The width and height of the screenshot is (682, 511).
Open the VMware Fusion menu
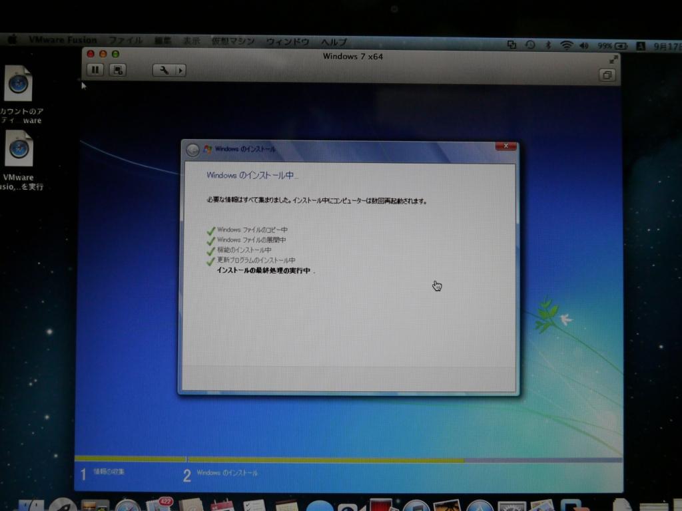tap(62, 40)
